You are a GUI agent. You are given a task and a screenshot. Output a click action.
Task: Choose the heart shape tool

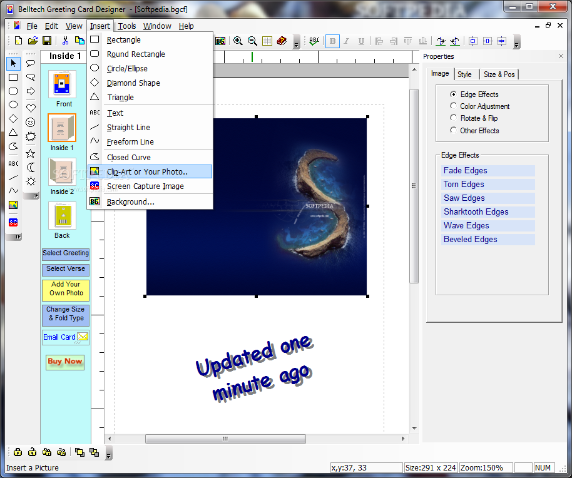(31, 108)
